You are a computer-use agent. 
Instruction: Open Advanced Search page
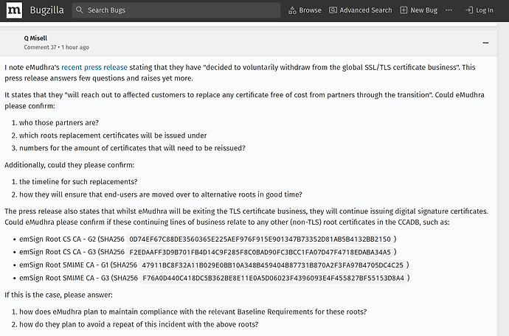pyautogui.click(x=360, y=10)
